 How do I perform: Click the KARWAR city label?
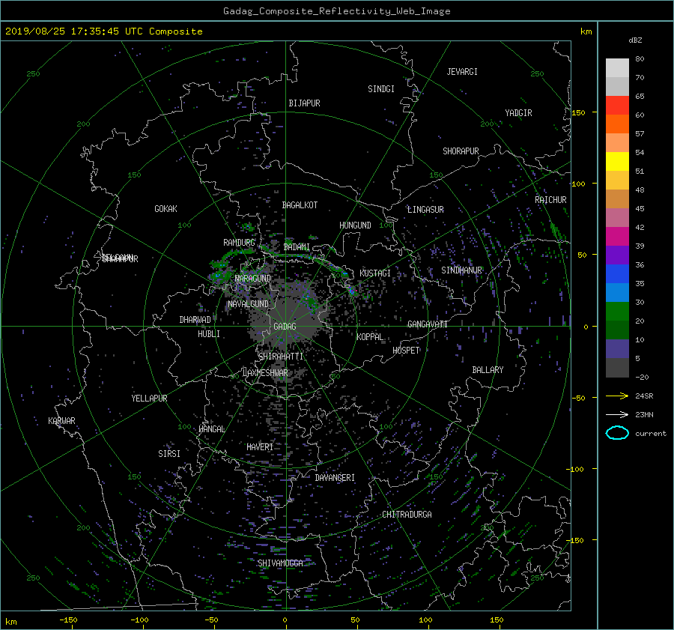pyautogui.click(x=61, y=421)
